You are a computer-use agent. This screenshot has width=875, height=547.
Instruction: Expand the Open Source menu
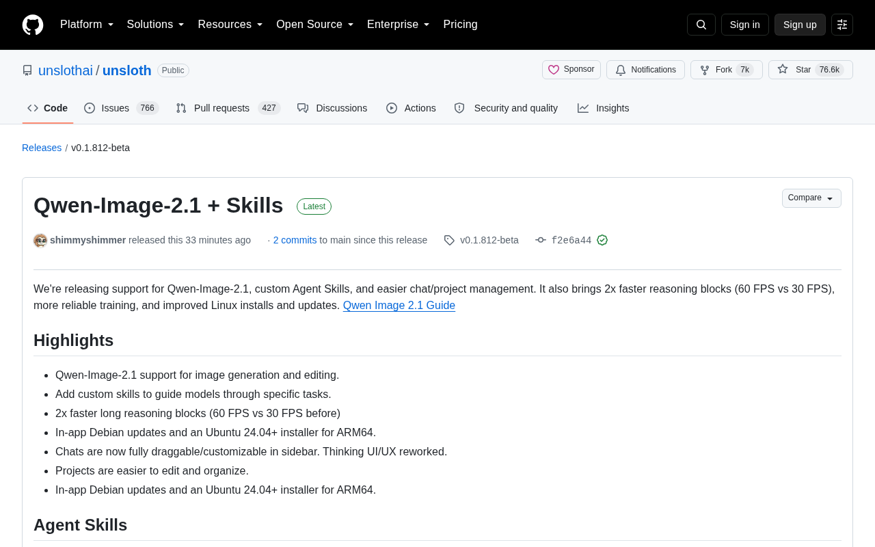315,25
